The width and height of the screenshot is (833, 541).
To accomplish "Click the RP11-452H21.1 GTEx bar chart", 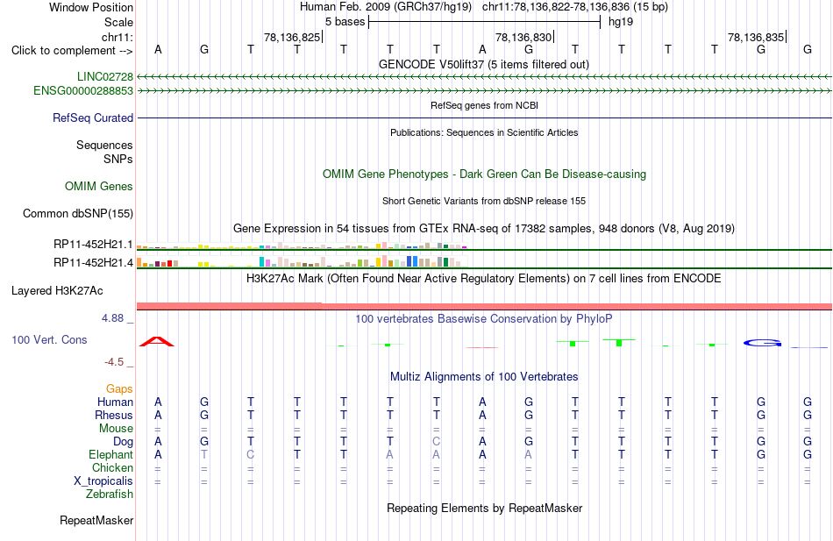I will tap(302, 246).
